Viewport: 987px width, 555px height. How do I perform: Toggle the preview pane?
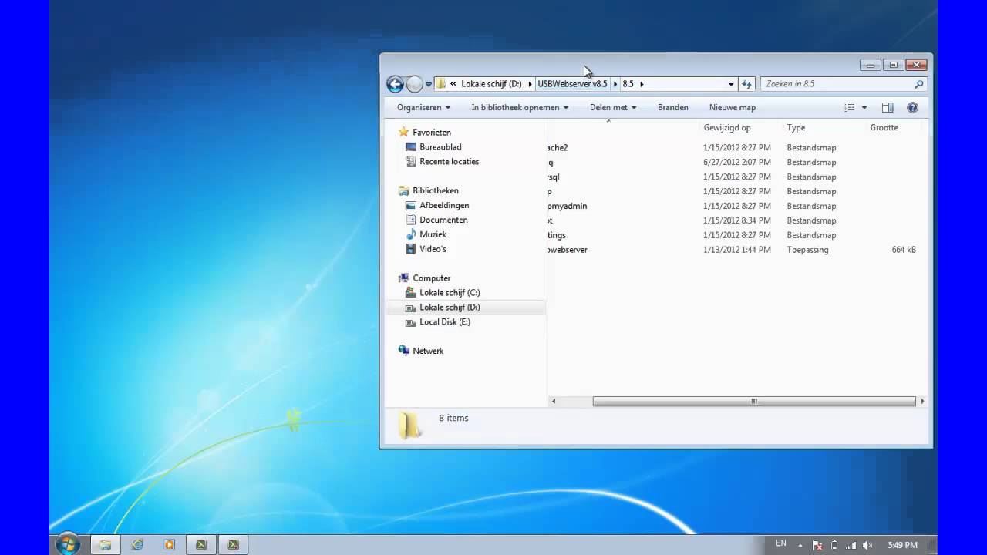(888, 107)
